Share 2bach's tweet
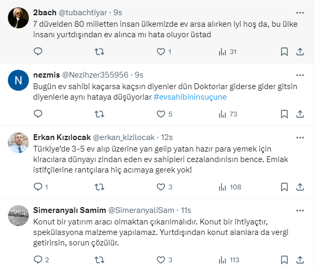Viewport: 322px width, 268px height. point(300,51)
